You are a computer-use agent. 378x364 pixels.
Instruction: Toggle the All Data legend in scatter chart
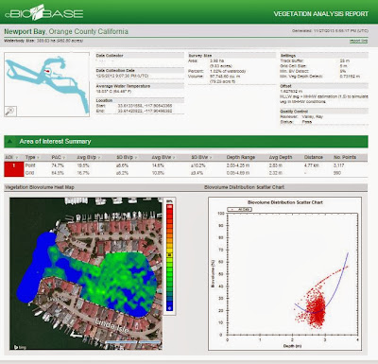click(x=240, y=209)
